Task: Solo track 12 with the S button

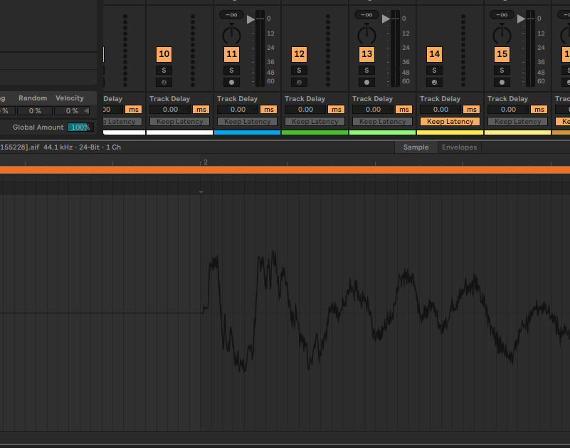Action: click(299, 70)
